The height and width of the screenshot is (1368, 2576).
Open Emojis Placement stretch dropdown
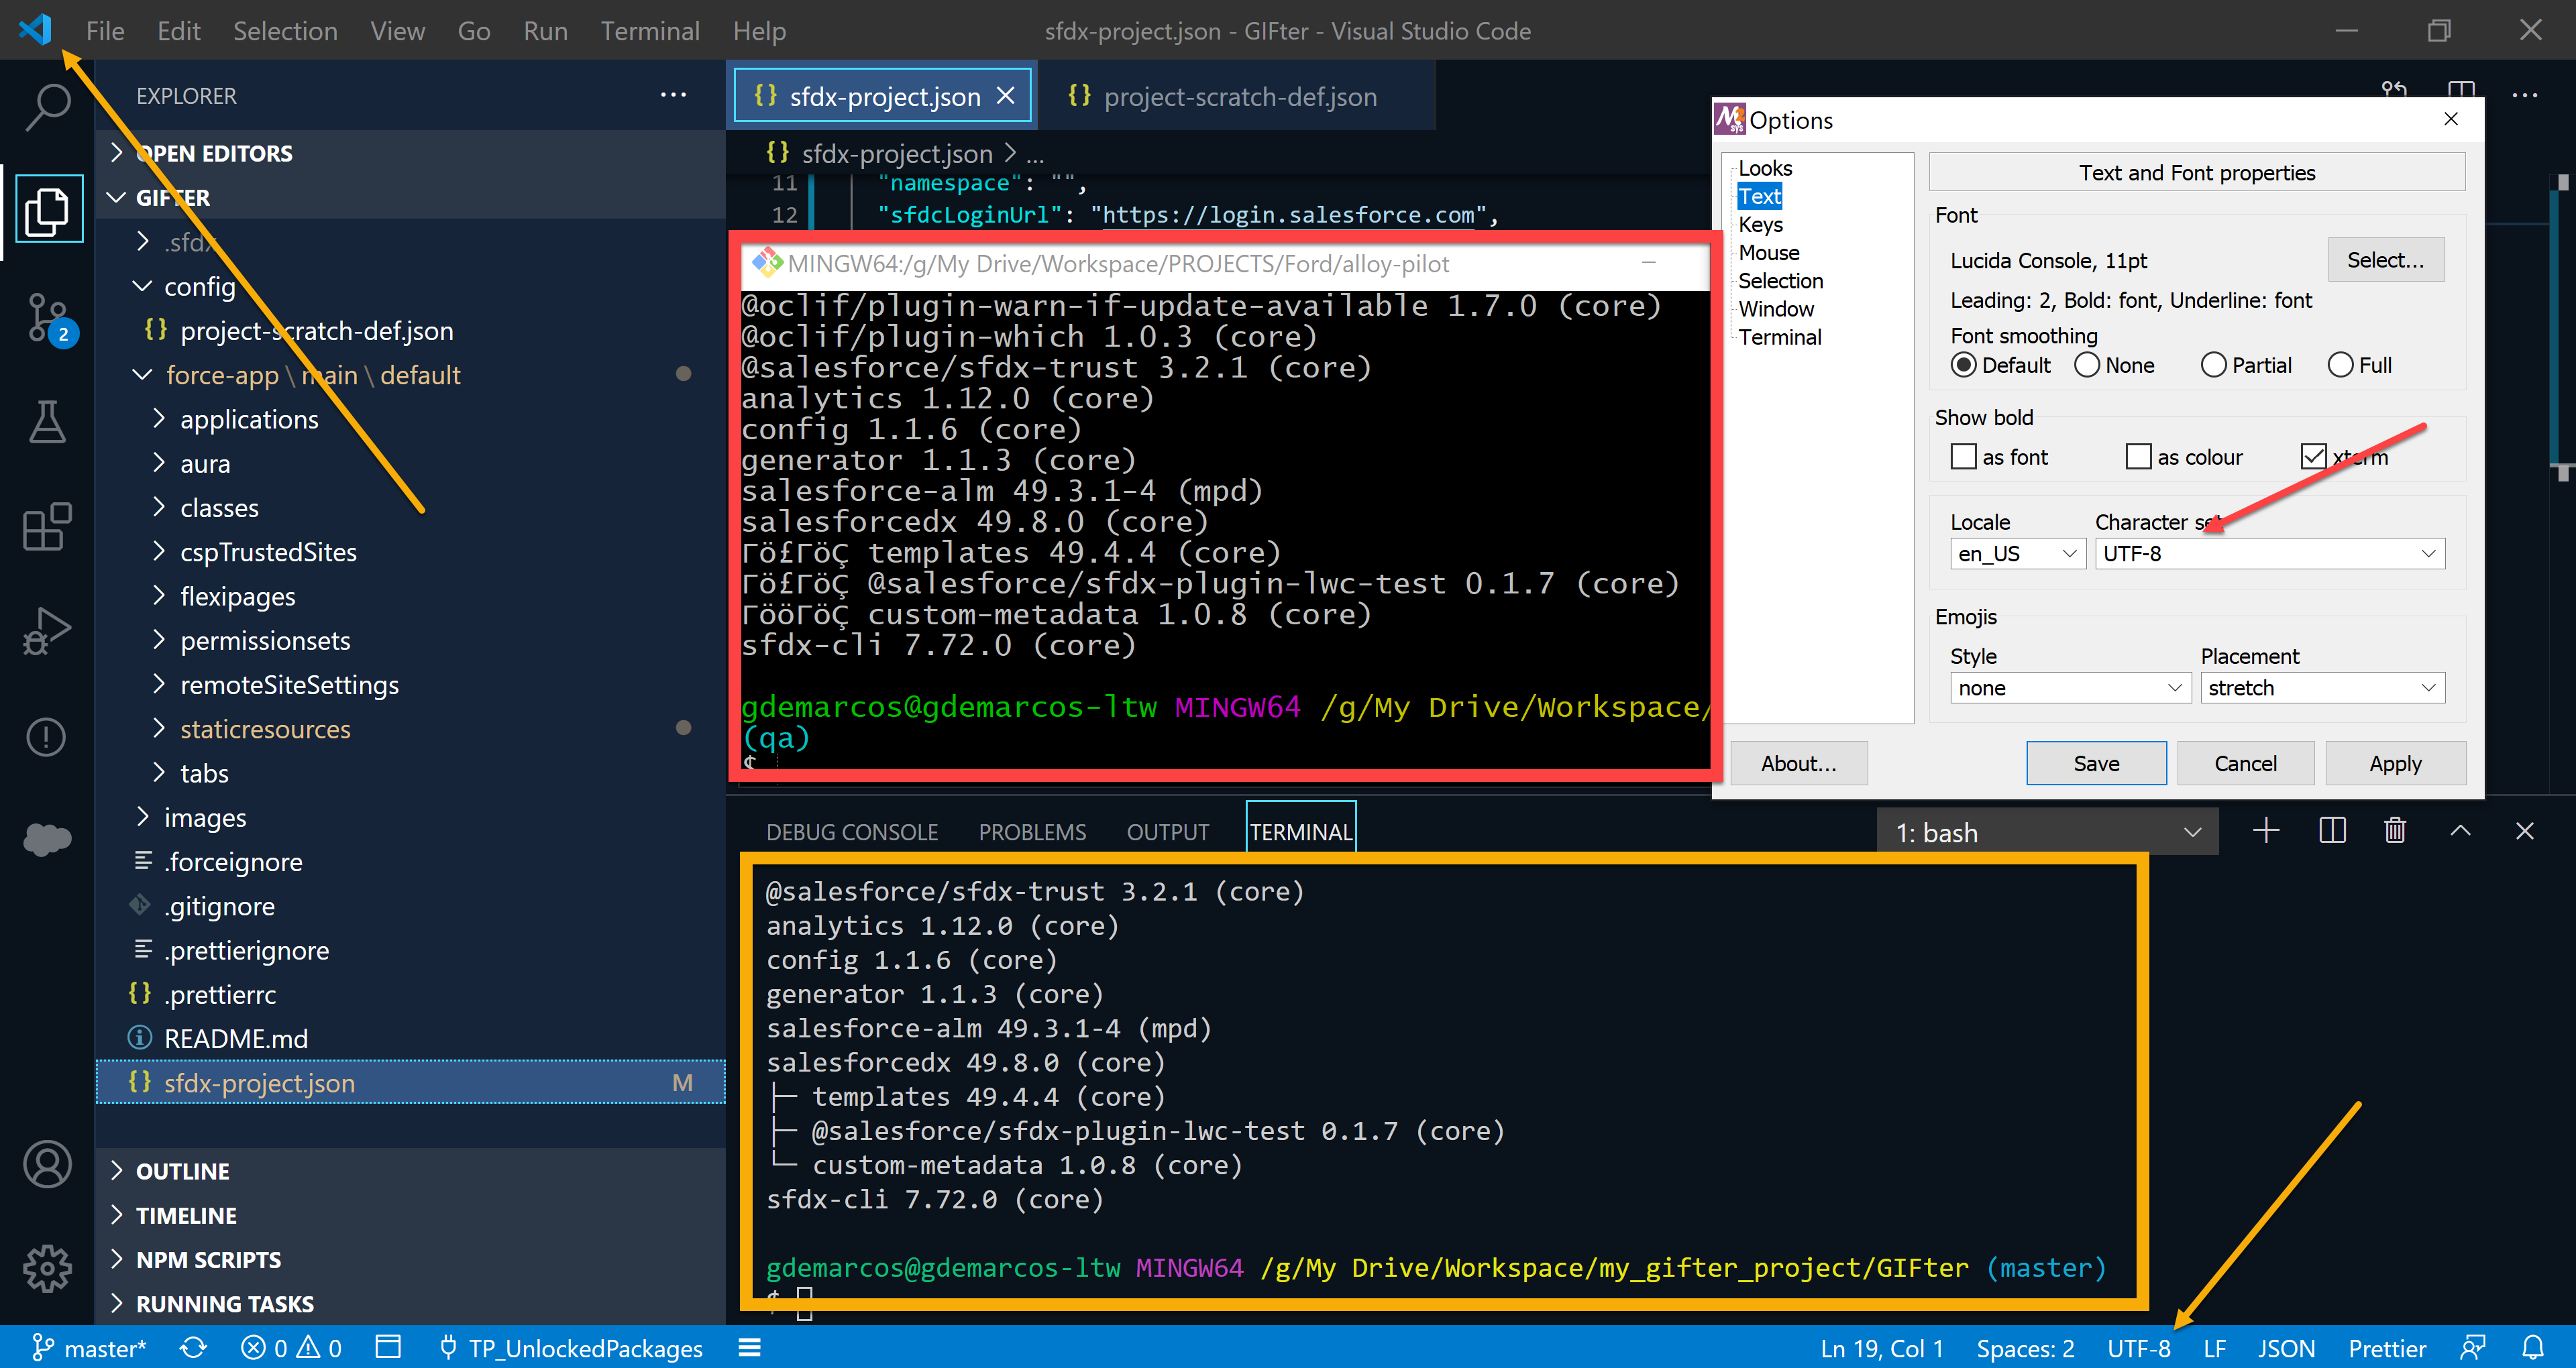pyautogui.click(x=2322, y=688)
